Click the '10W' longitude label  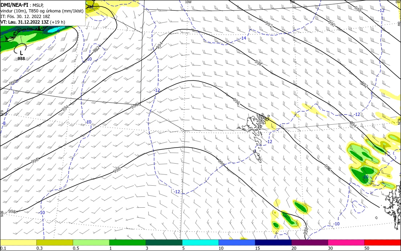[x=188, y=2]
